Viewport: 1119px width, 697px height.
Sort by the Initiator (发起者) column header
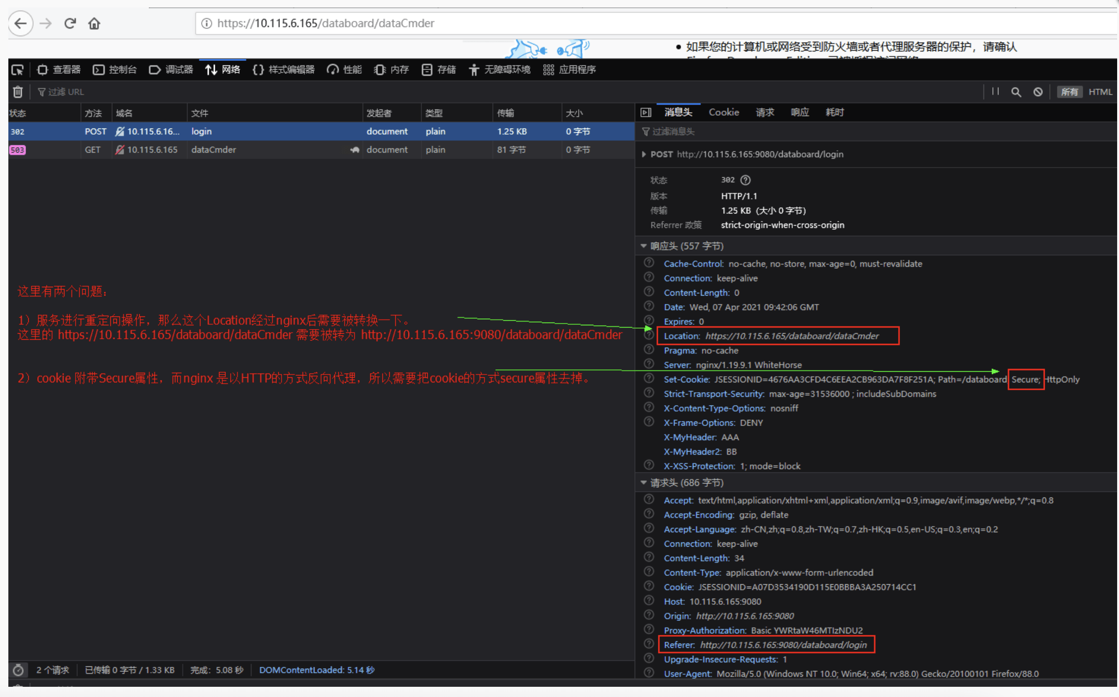point(392,113)
